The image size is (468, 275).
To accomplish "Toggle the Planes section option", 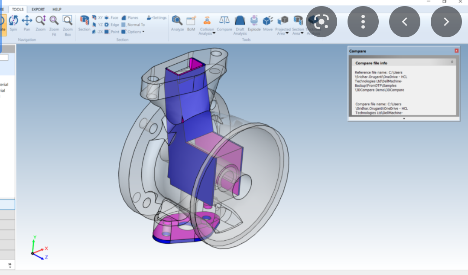I will coord(130,18).
